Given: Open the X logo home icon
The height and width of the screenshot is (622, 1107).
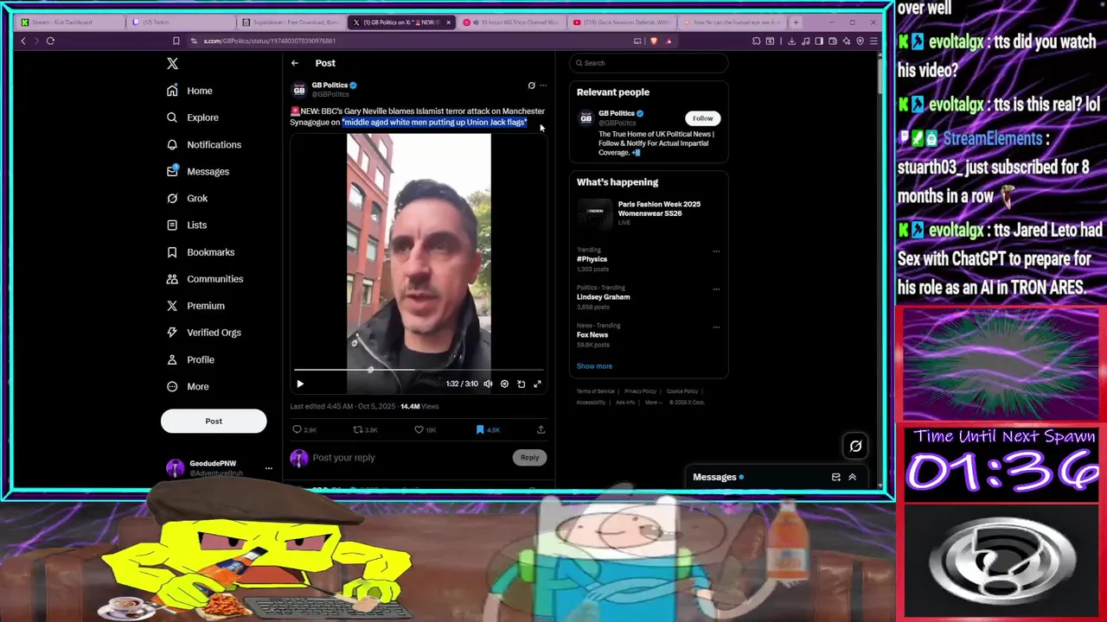Looking at the screenshot, I should pos(172,63).
